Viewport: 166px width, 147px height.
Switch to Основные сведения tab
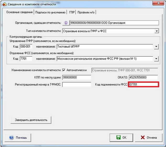coord(19,12)
